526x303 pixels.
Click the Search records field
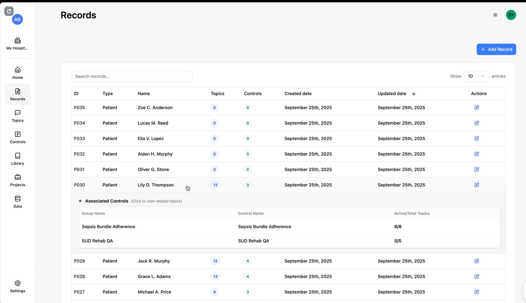click(x=131, y=76)
